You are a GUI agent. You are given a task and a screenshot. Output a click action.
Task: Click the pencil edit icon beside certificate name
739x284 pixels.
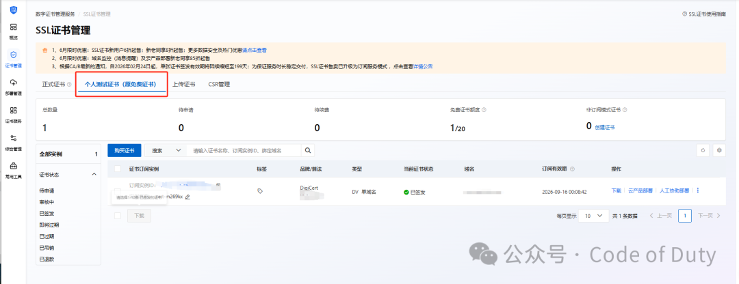click(187, 197)
